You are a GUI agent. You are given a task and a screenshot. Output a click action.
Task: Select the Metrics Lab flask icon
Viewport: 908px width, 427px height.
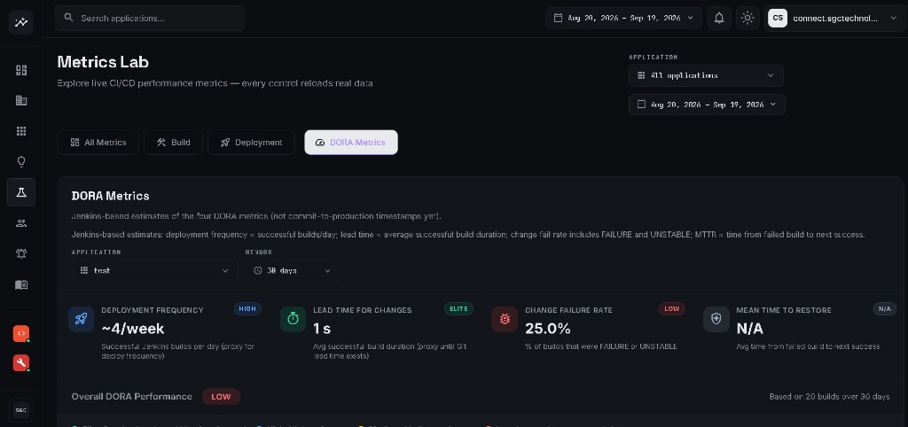21,192
